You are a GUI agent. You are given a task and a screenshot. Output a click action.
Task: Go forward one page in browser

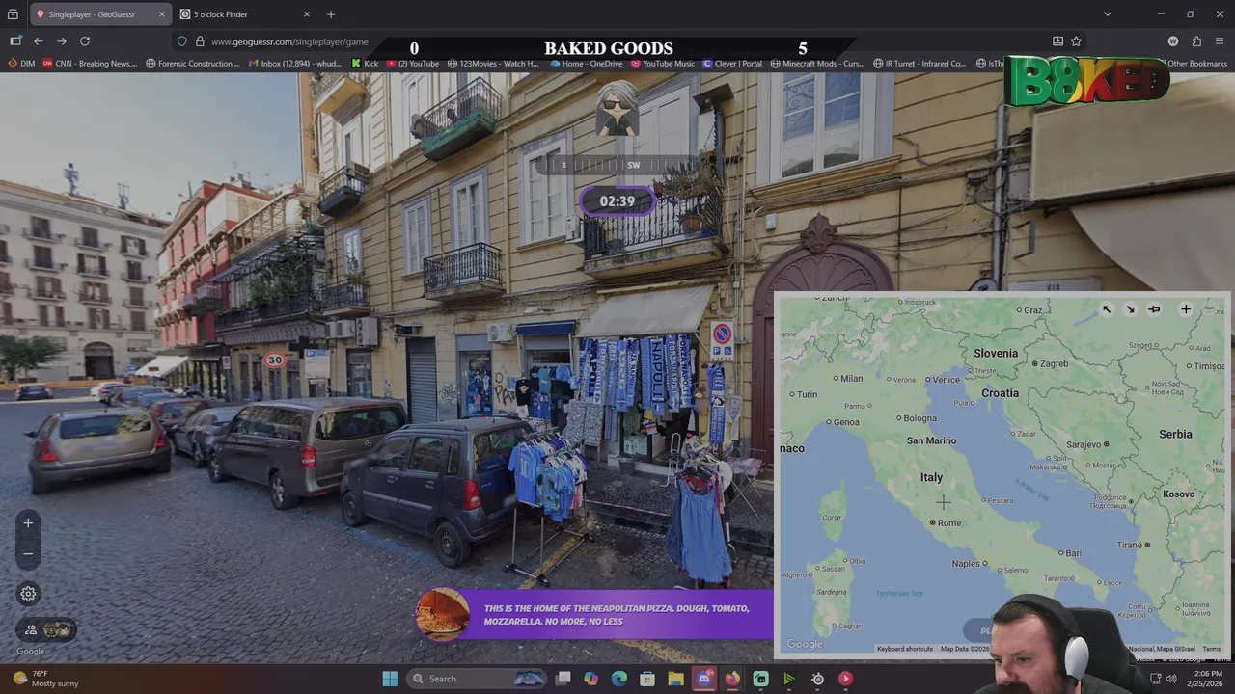[x=62, y=41]
